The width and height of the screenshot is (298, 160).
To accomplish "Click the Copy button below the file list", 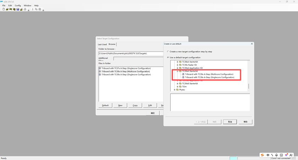I will (135, 105).
